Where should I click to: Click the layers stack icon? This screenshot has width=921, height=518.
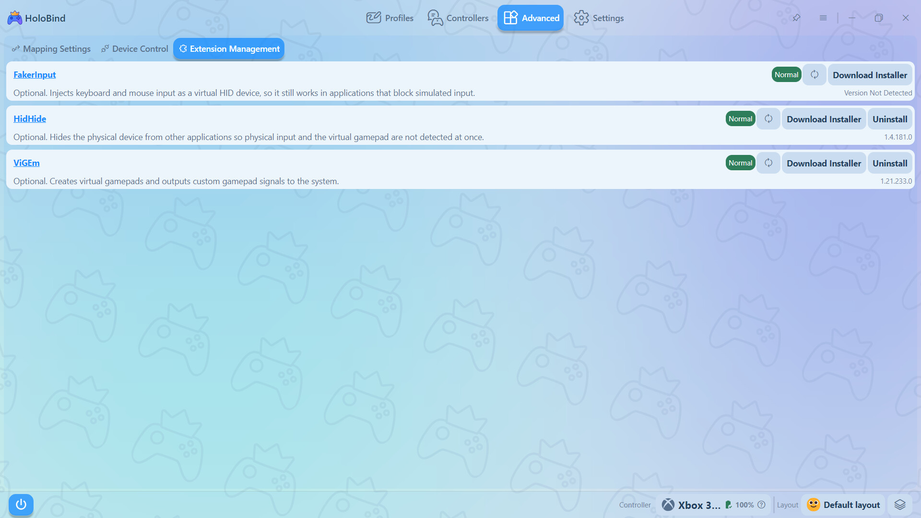pos(900,505)
